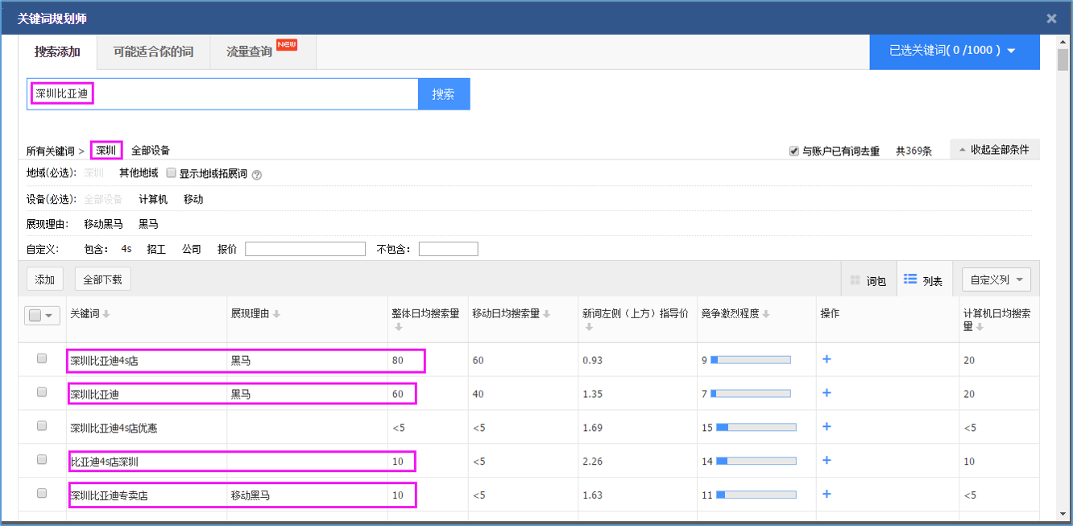The image size is (1073, 526).
Task: Sort by 关键词 column arrow
Action: [106, 314]
